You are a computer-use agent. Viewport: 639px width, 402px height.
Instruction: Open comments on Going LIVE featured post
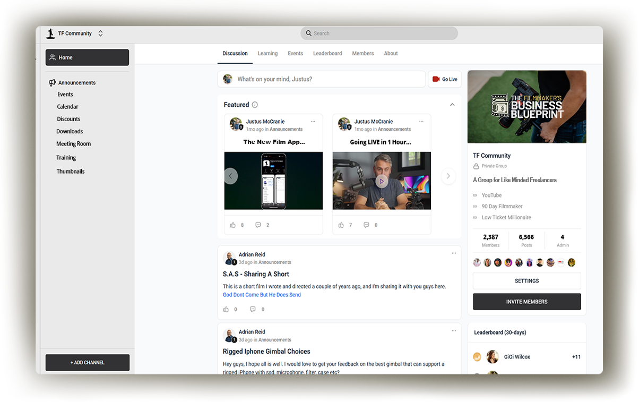click(366, 225)
